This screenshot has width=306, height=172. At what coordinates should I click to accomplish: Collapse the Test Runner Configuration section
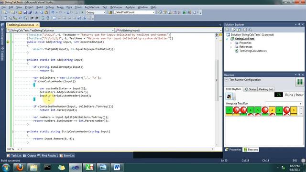tap(226, 80)
